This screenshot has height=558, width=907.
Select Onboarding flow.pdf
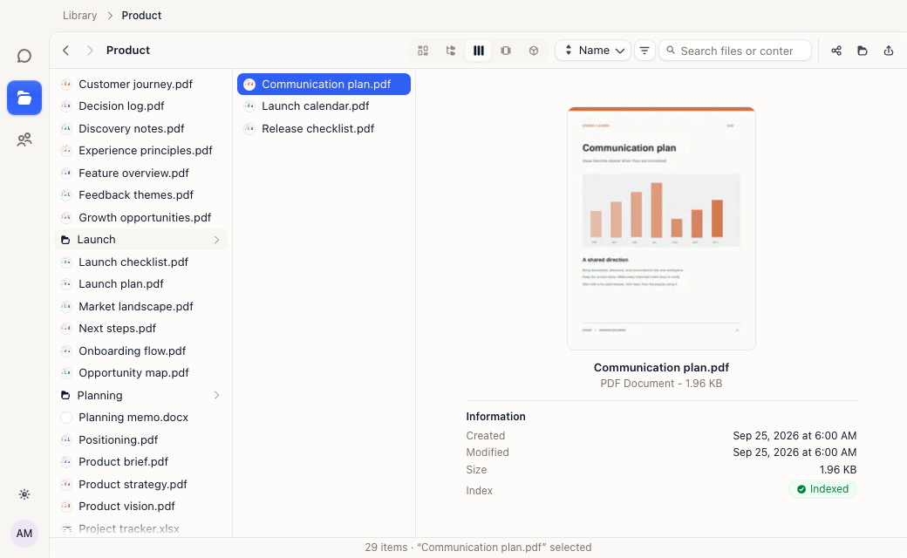[140, 351]
